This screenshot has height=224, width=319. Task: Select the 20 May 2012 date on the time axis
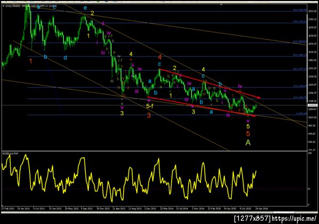pyautogui.click(x=72, y=209)
